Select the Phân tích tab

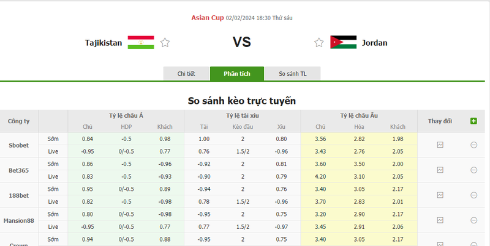click(x=237, y=73)
